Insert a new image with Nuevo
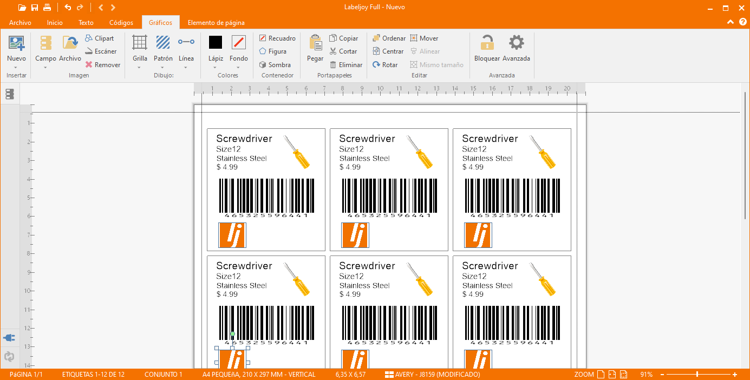This screenshot has width=750, height=380. [16, 49]
